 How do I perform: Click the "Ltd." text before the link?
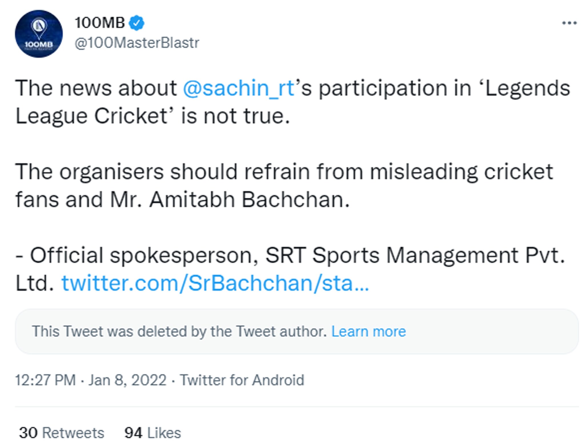(35, 283)
